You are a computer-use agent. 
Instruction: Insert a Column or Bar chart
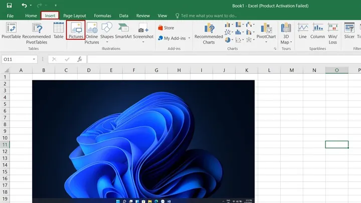coord(229,25)
